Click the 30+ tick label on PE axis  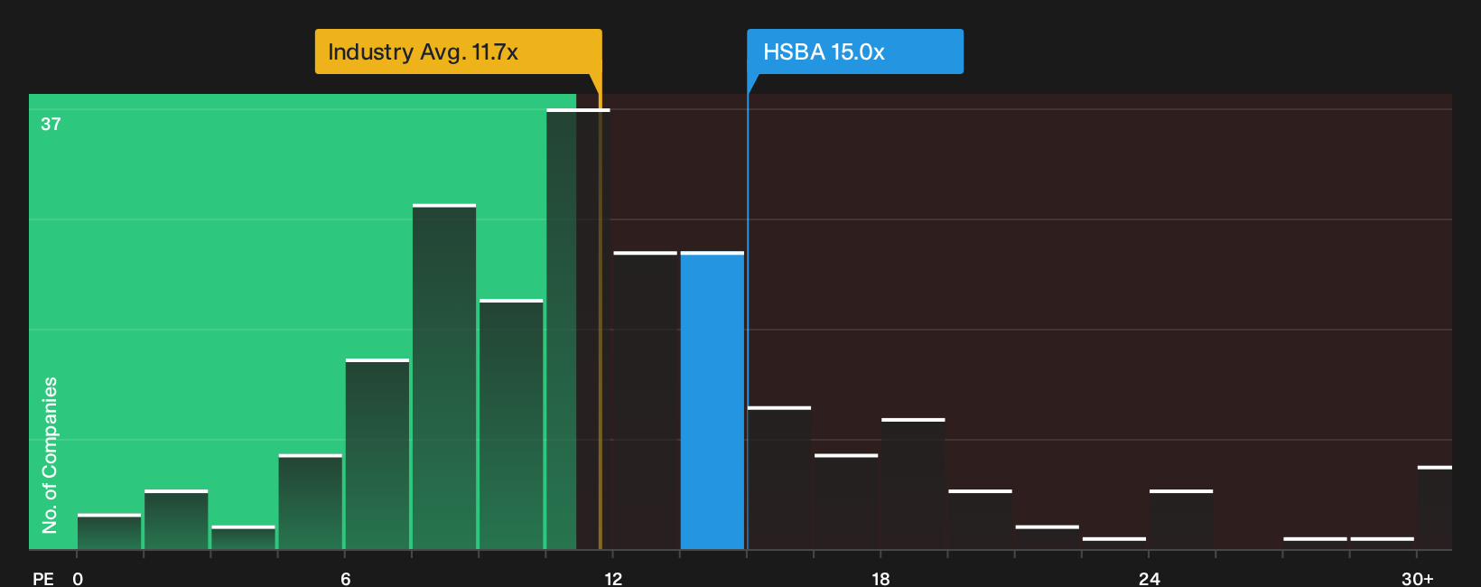(x=1417, y=578)
